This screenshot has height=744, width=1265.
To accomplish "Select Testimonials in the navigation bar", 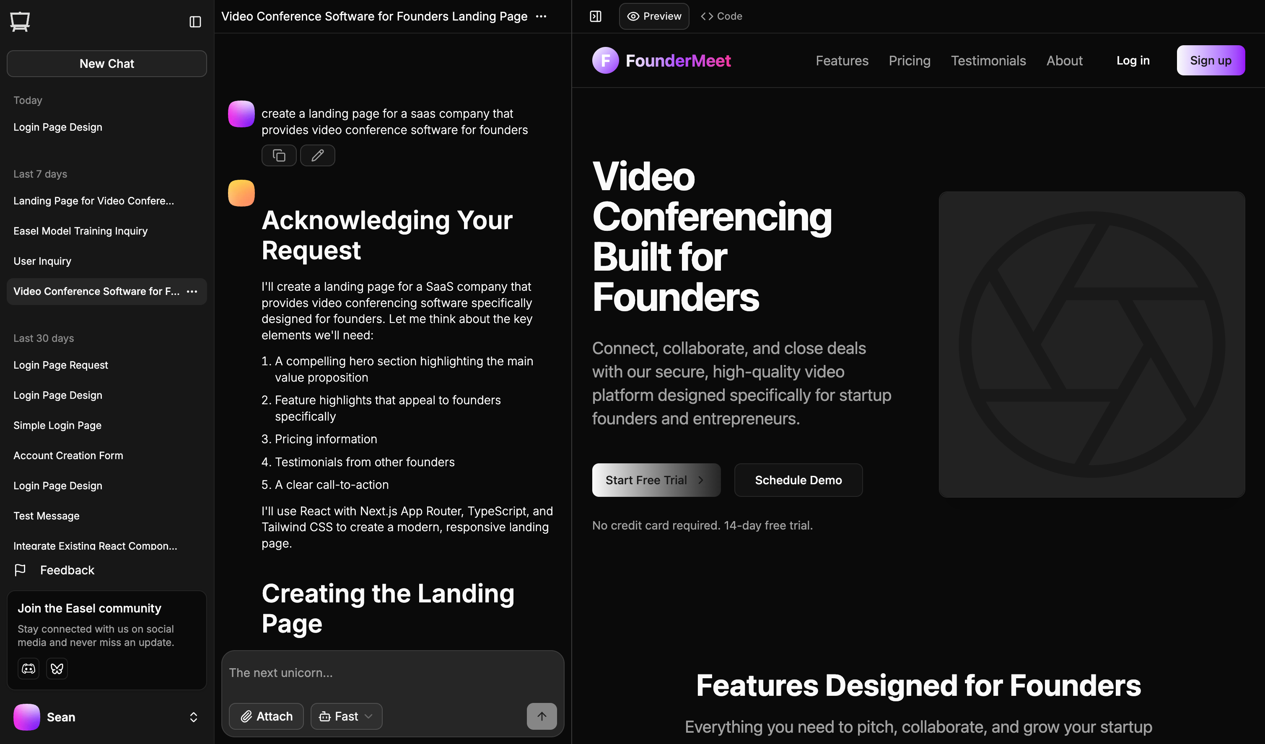I will pyautogui.click(x=988, y=60).
